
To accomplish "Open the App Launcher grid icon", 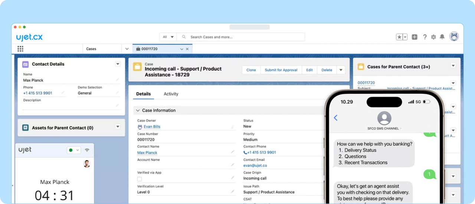I will tap(20, 49).
